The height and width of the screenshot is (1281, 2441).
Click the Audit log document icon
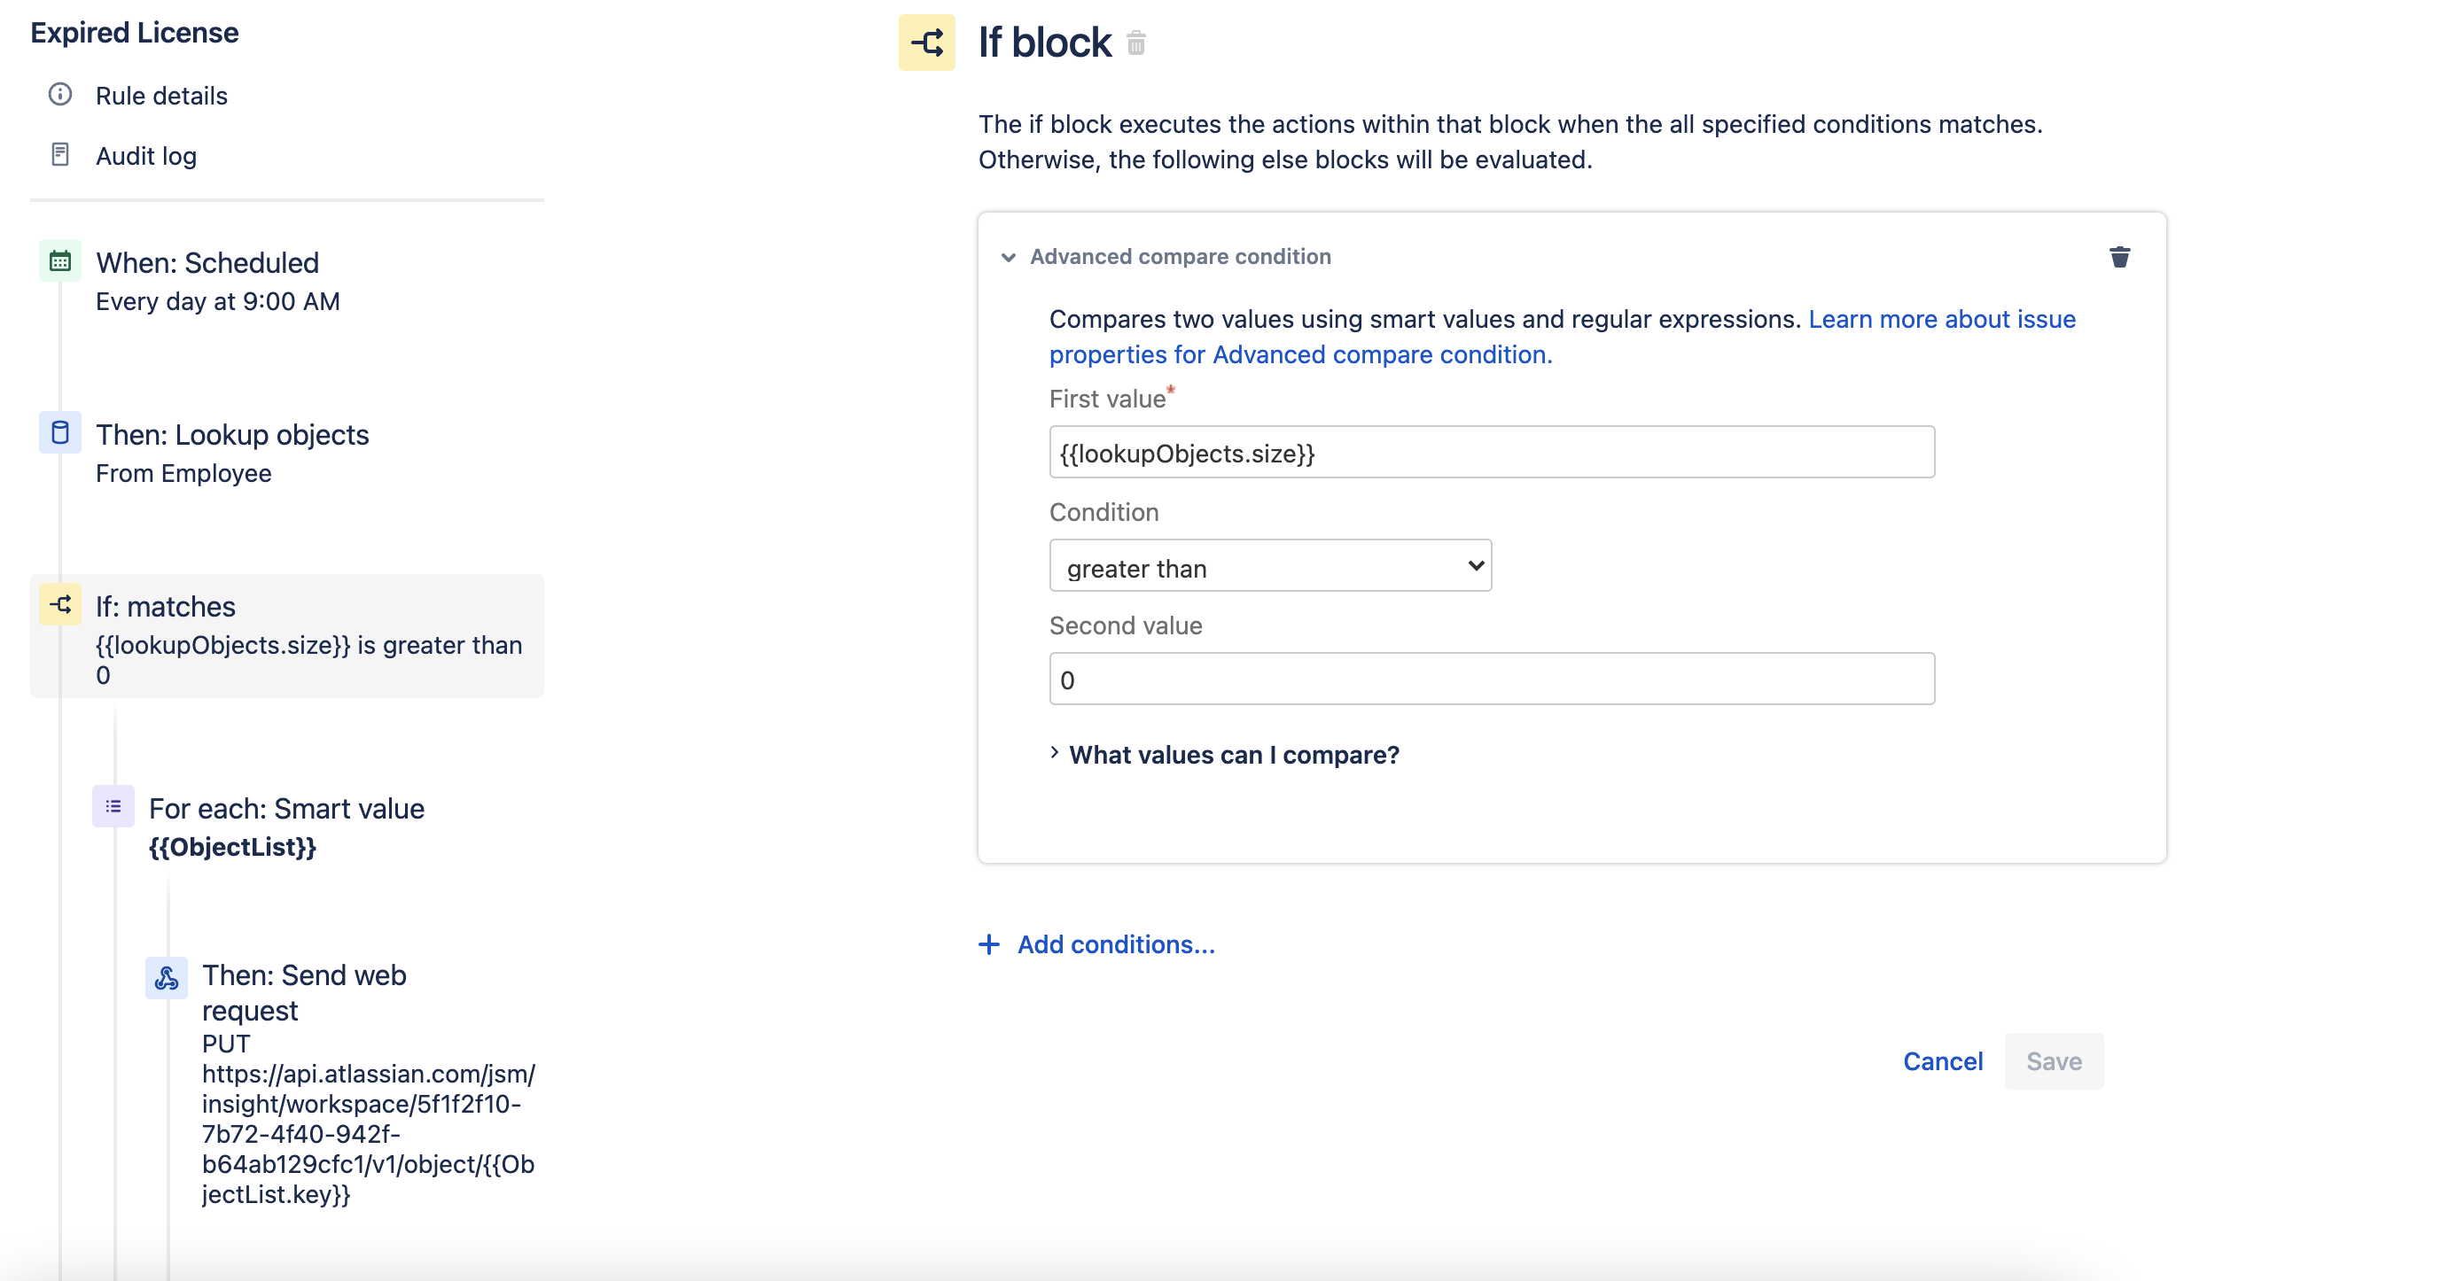pos(59,154)
